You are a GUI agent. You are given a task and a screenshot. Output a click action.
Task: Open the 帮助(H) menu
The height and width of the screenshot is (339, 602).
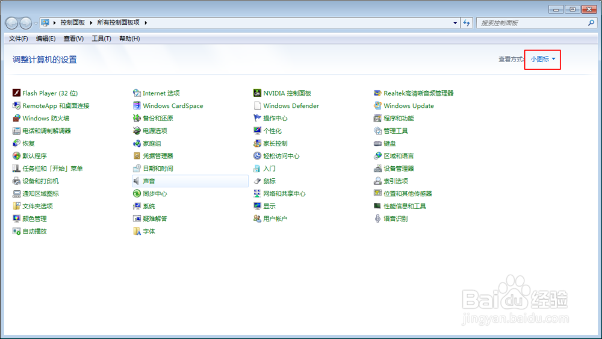tap(129, 39)
